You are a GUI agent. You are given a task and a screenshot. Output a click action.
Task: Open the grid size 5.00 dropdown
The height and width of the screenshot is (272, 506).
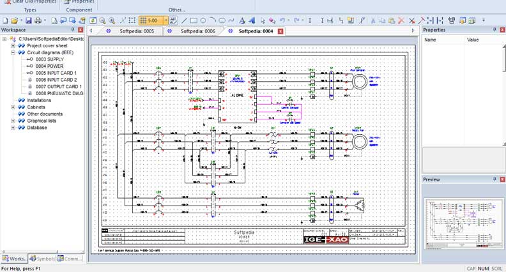[x=166, y=20]
